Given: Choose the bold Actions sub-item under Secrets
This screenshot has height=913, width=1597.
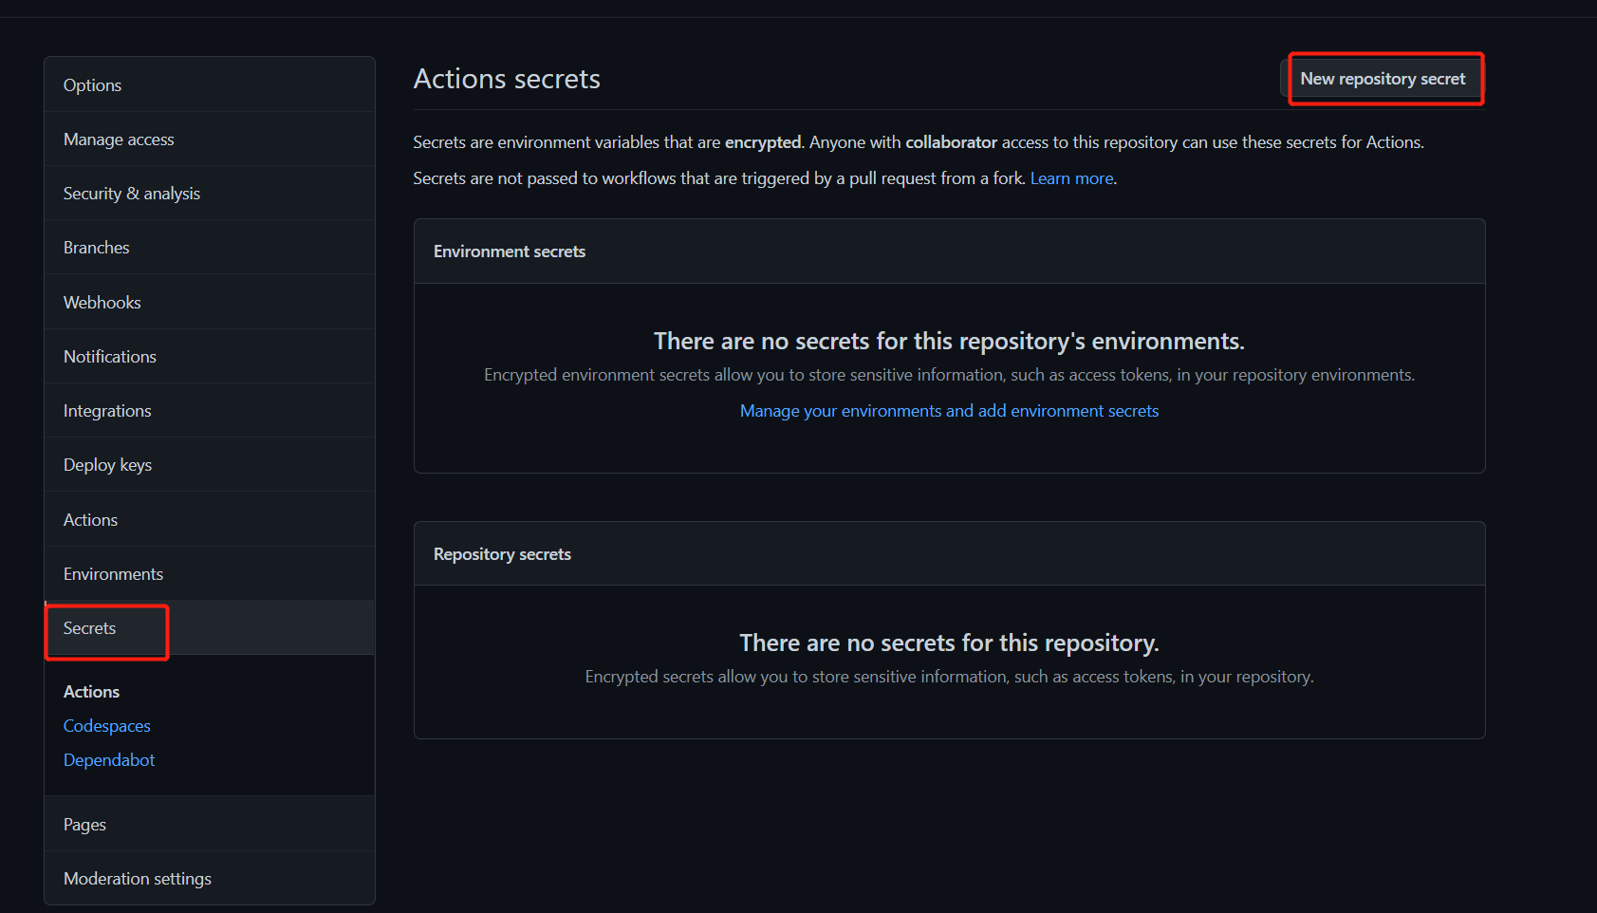Looking at the screenshot, I should pyautogui.click(x=92, y=692).
